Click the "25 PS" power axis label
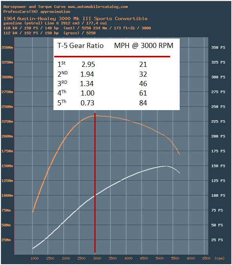The width and height of the screenshot is (232, 265). 217,240
